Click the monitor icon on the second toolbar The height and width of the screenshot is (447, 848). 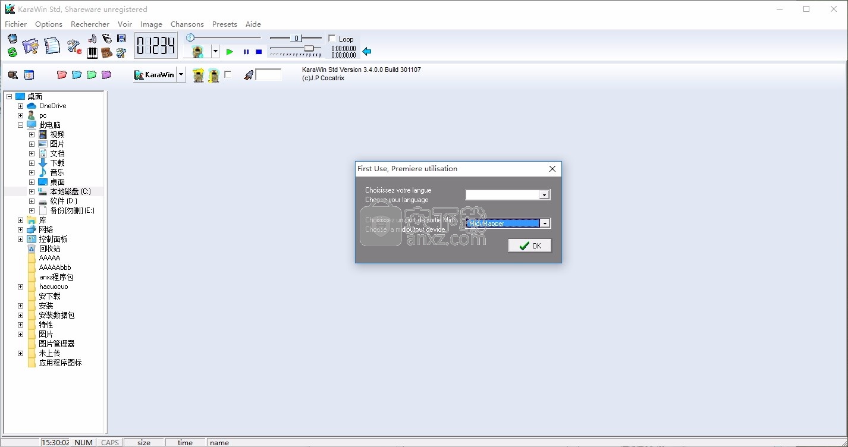[x=13, y=75]
